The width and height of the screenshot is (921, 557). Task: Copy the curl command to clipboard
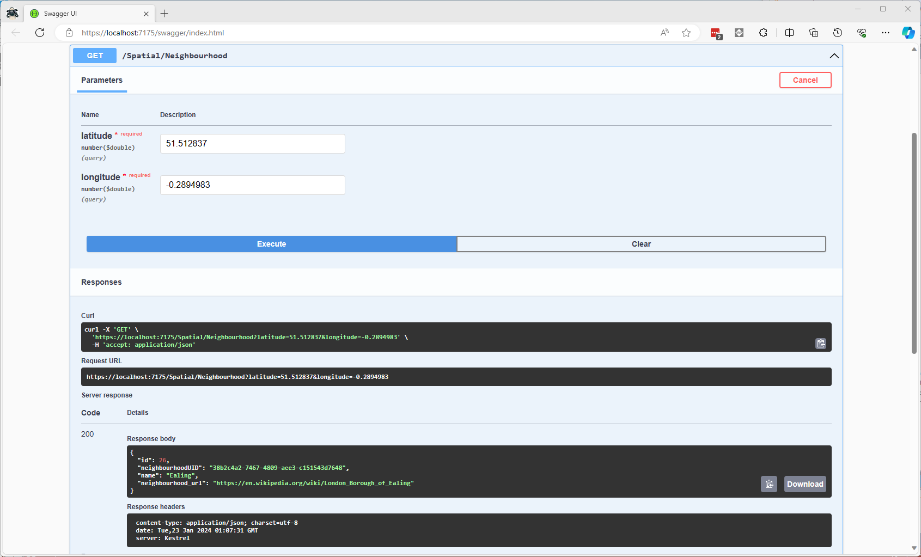coord(820,344)
